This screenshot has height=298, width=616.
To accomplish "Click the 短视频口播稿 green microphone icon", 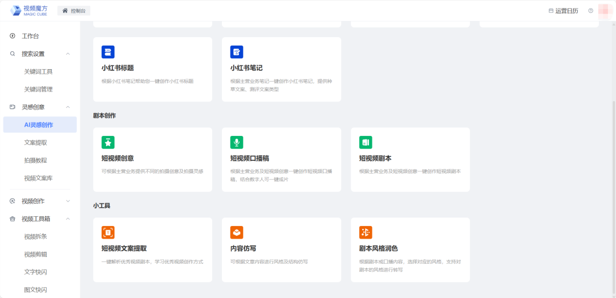I will (237, 142).
